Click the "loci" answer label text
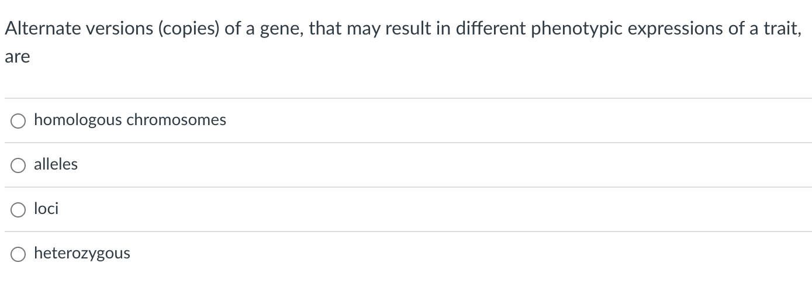The width and height of the screenshot is (812, 290). point(46,209)
